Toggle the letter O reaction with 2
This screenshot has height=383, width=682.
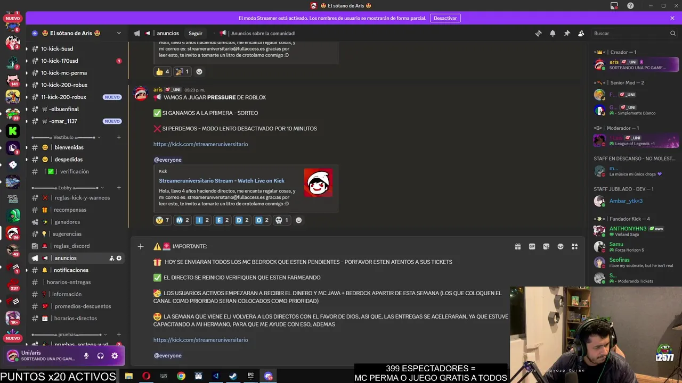tap(262, 220)
